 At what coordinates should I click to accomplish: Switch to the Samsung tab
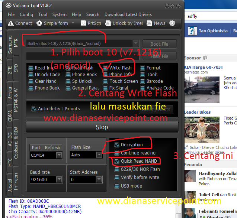10,44
